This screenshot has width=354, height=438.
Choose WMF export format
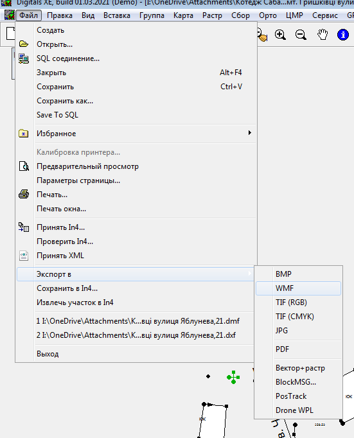click(x=298, y=288)
